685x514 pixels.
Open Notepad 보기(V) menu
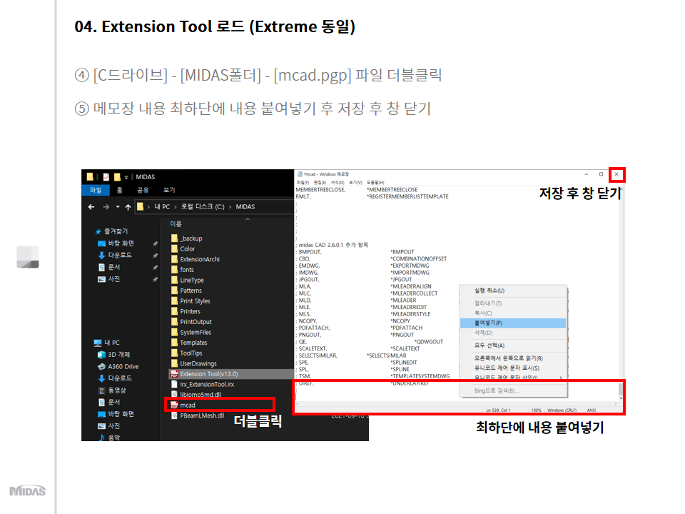(x=355, y=183)
